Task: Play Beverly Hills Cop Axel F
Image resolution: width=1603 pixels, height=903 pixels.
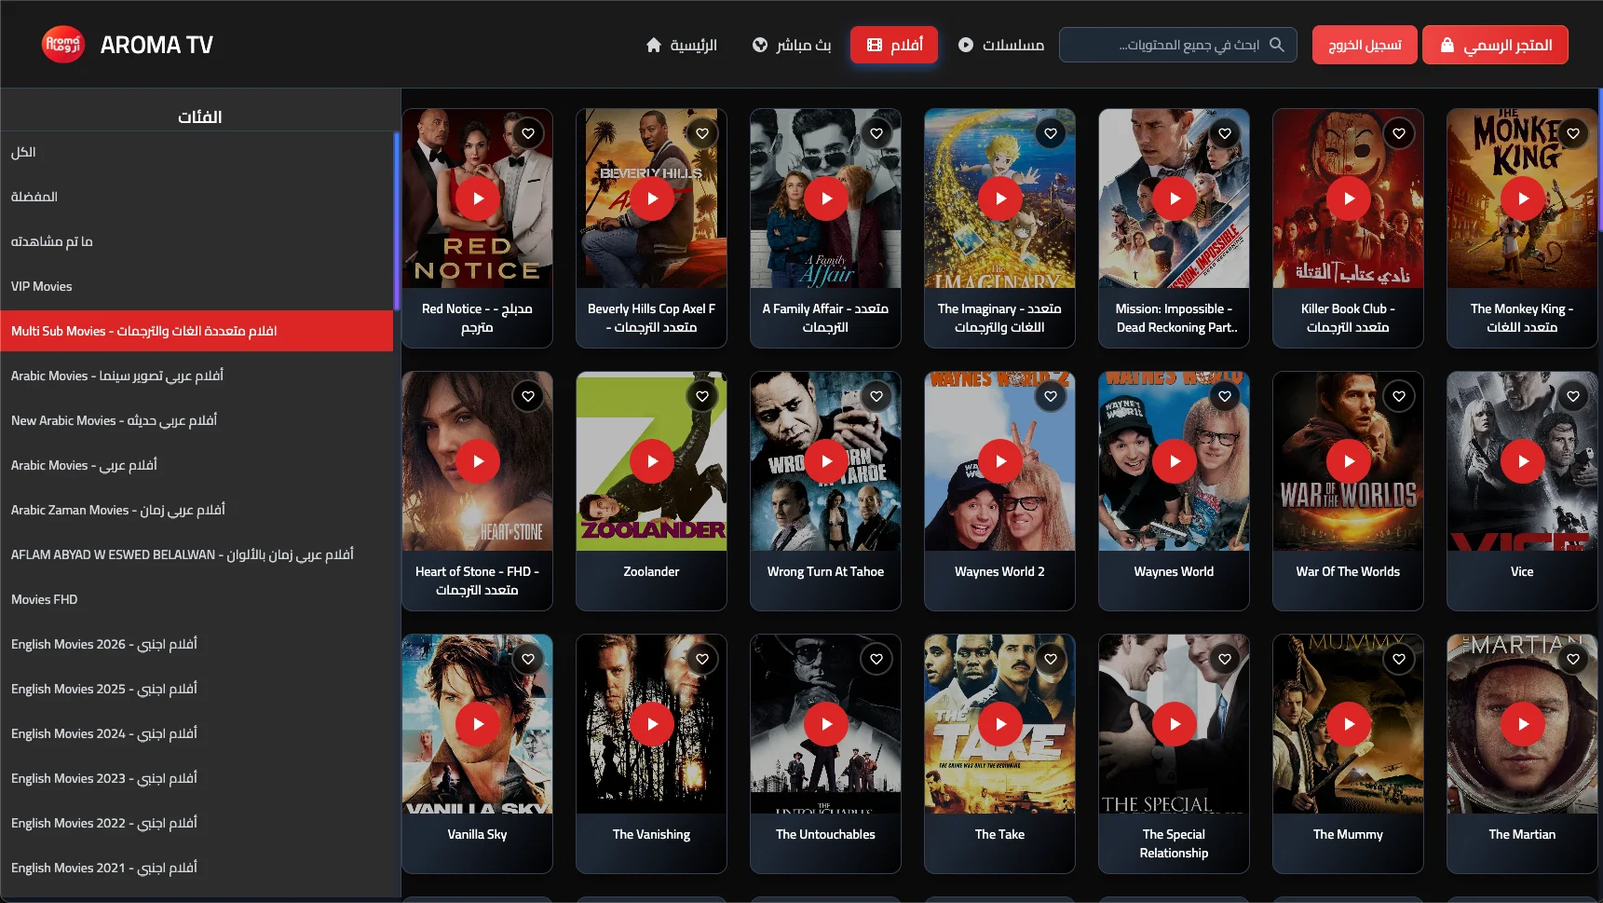Action: [x=652, y=198]
